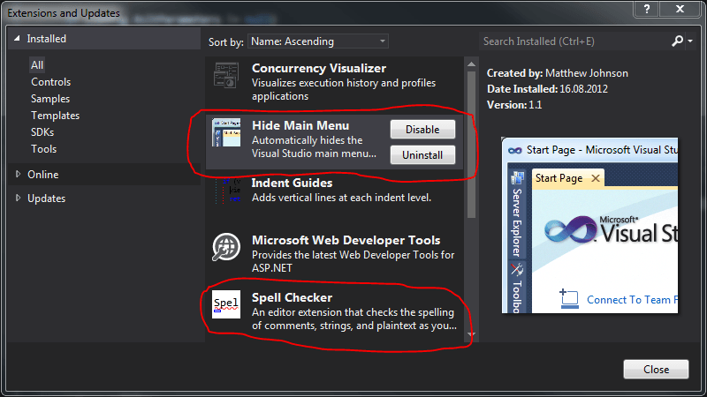Click the scroll down arrow of extension list
The height and width of the screenshot is (397, 707).
pyautogui.click(x=472, y=334)
